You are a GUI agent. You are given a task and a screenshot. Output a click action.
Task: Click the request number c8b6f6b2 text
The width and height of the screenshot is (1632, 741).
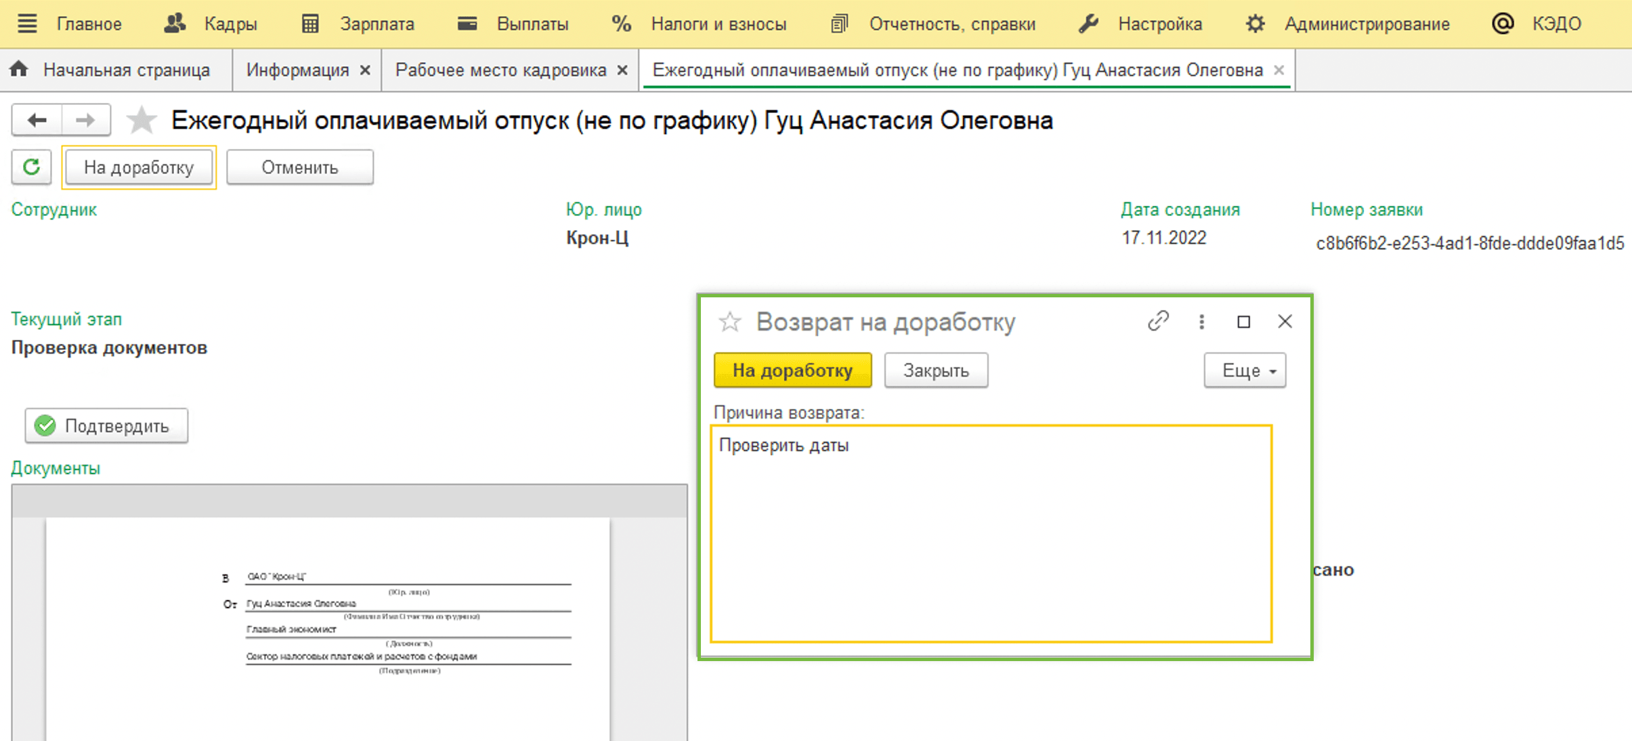[x=1469, y=243]
